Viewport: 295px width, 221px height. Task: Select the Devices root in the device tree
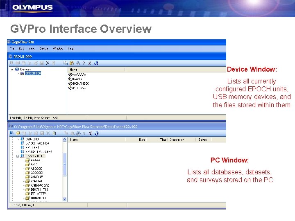coord(25,69)
